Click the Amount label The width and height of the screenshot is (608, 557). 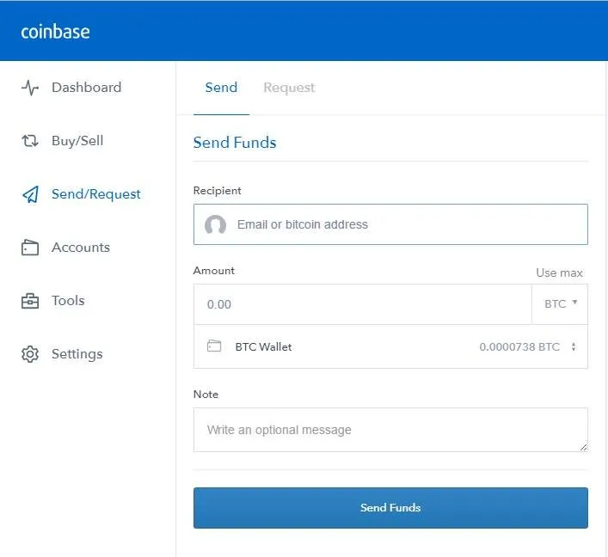213,271
